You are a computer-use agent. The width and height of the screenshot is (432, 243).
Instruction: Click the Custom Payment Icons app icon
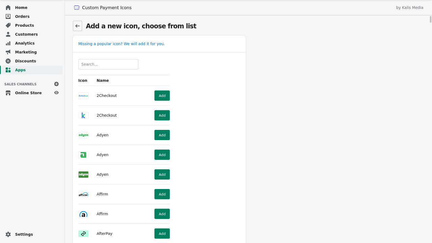(x=77, y=8)
